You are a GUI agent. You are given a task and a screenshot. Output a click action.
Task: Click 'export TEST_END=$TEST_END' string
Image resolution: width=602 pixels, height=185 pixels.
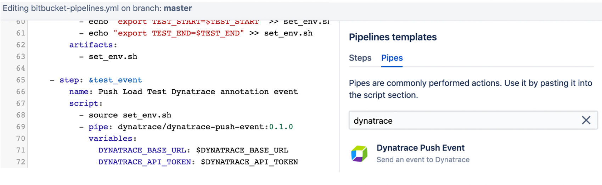pyautogui.click(x=179, y=33)
